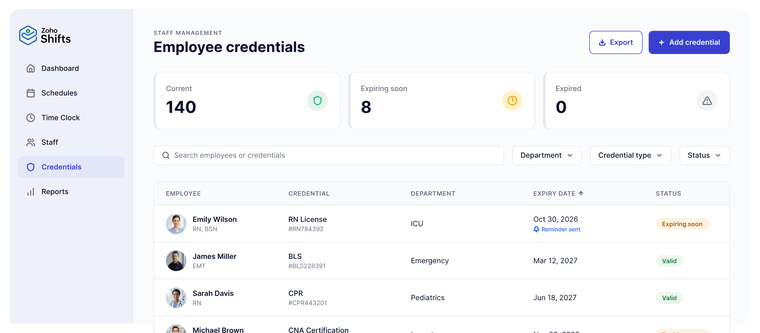Click Emily Wilson's avatar photo
The width and height of the screenshot is (760, 333).
click(x=176, y=224)
